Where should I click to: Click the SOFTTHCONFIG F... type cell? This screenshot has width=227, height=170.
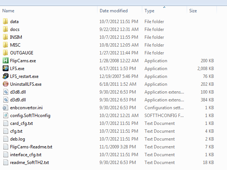click(x=164, y=115)
